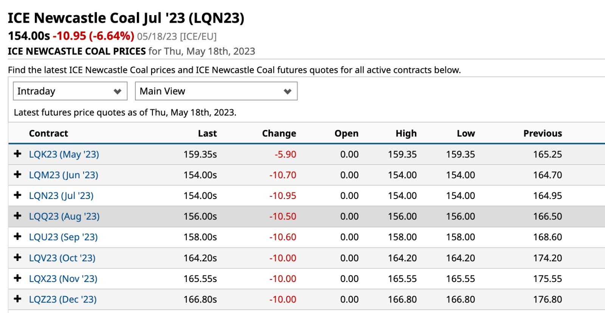Expand the LQU23 (Sep '23) row plus icon
This screenshot has width=605, height=313.
click(x=17, y=237)
